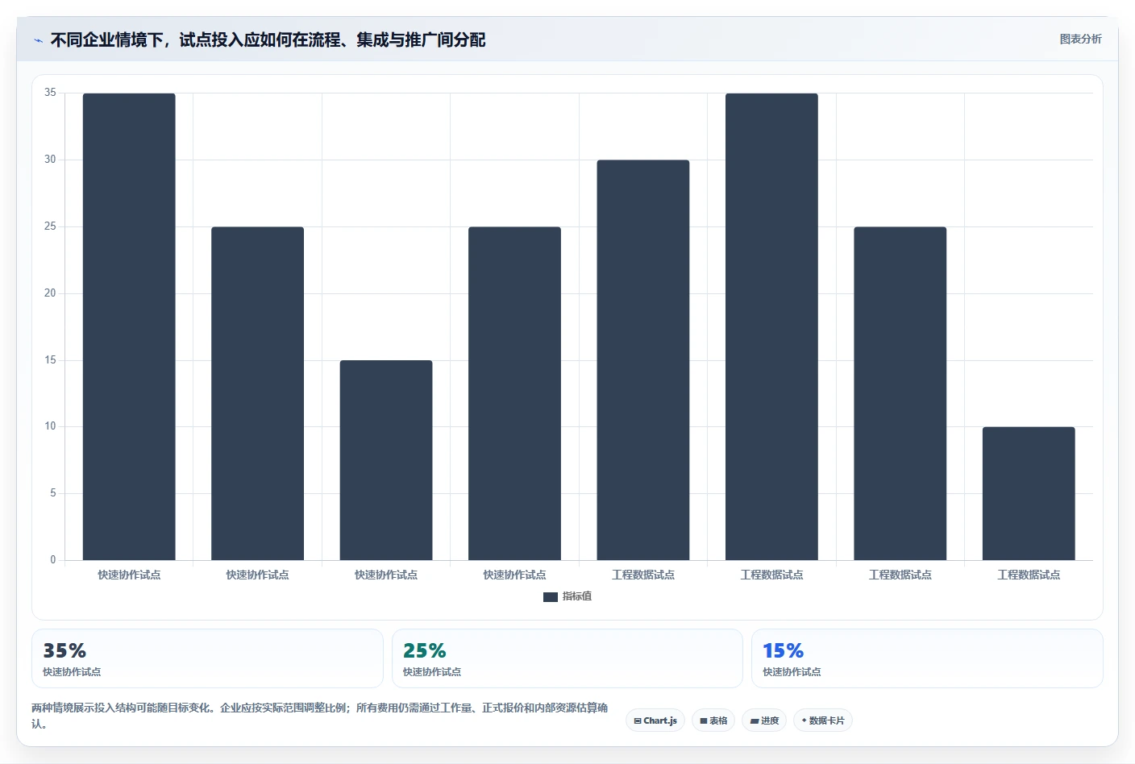Open the 35% stat card
Screen dimensions: 1135x764
pos(207,658)
